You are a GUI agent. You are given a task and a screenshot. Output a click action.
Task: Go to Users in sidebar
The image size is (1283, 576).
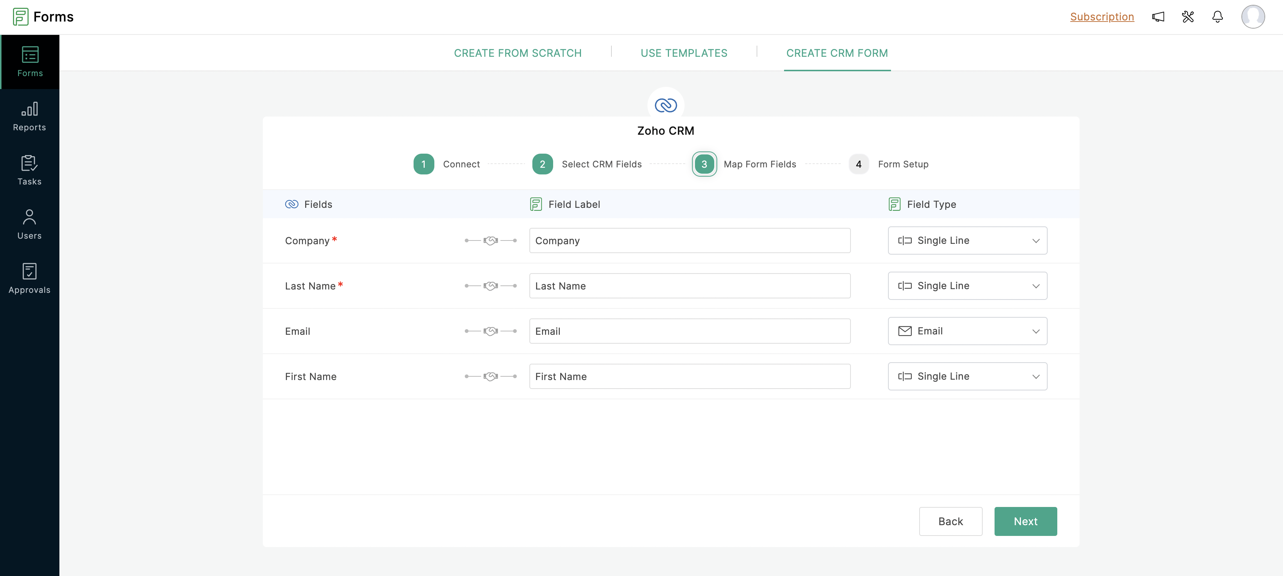point(29,225)
